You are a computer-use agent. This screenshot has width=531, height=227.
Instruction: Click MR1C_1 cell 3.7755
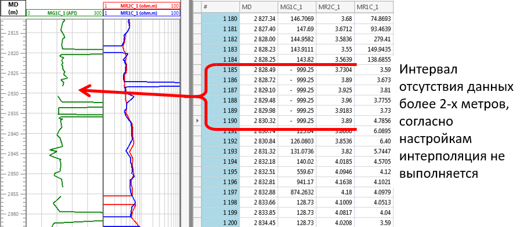[374, 100]
